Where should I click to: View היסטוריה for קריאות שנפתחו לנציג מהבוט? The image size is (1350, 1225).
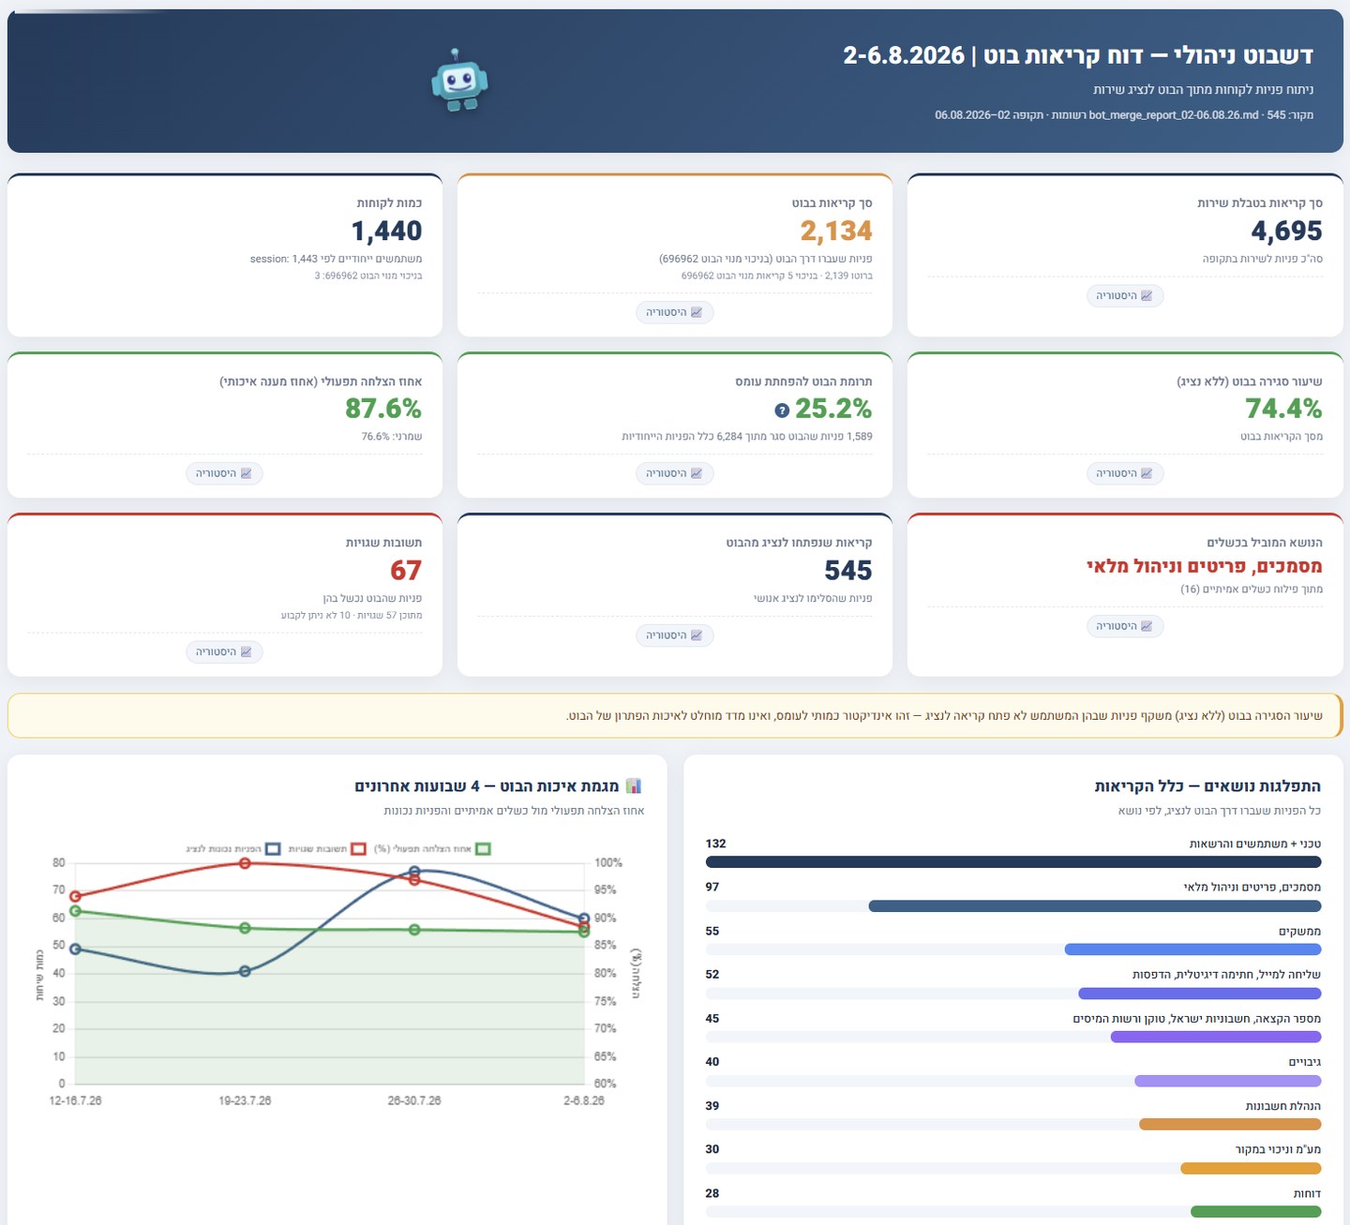[x=675, y=635]
